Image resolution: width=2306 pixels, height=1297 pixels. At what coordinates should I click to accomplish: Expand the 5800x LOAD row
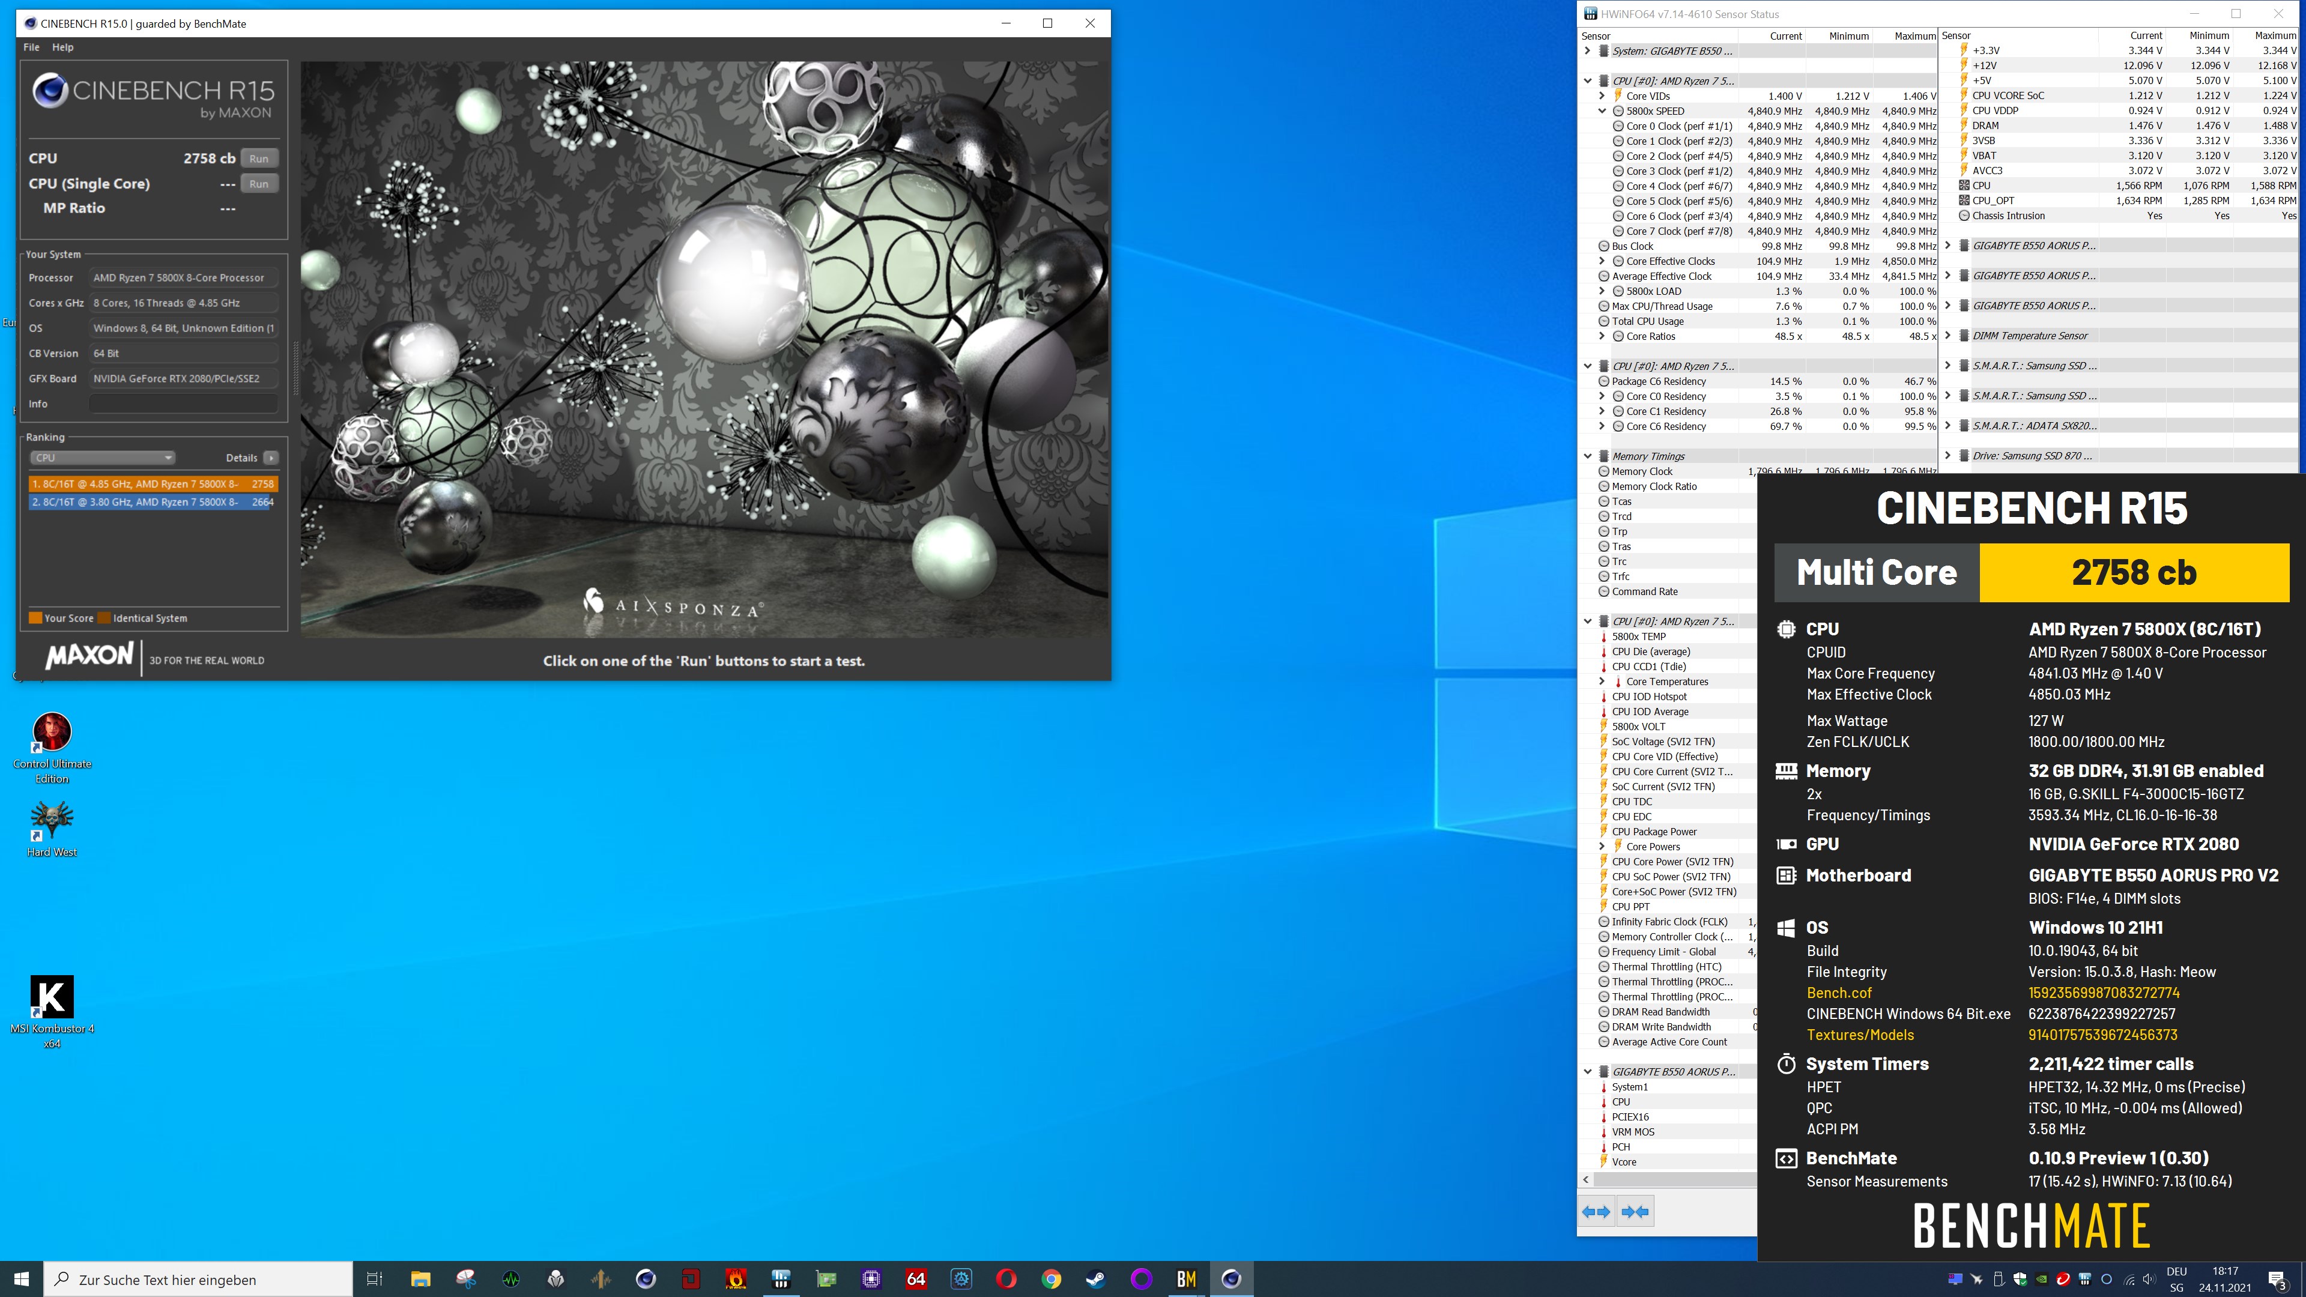1602,291
